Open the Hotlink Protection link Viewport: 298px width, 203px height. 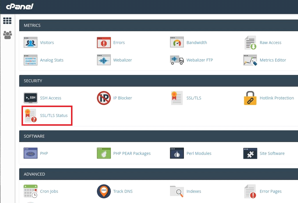coord(277,98)
